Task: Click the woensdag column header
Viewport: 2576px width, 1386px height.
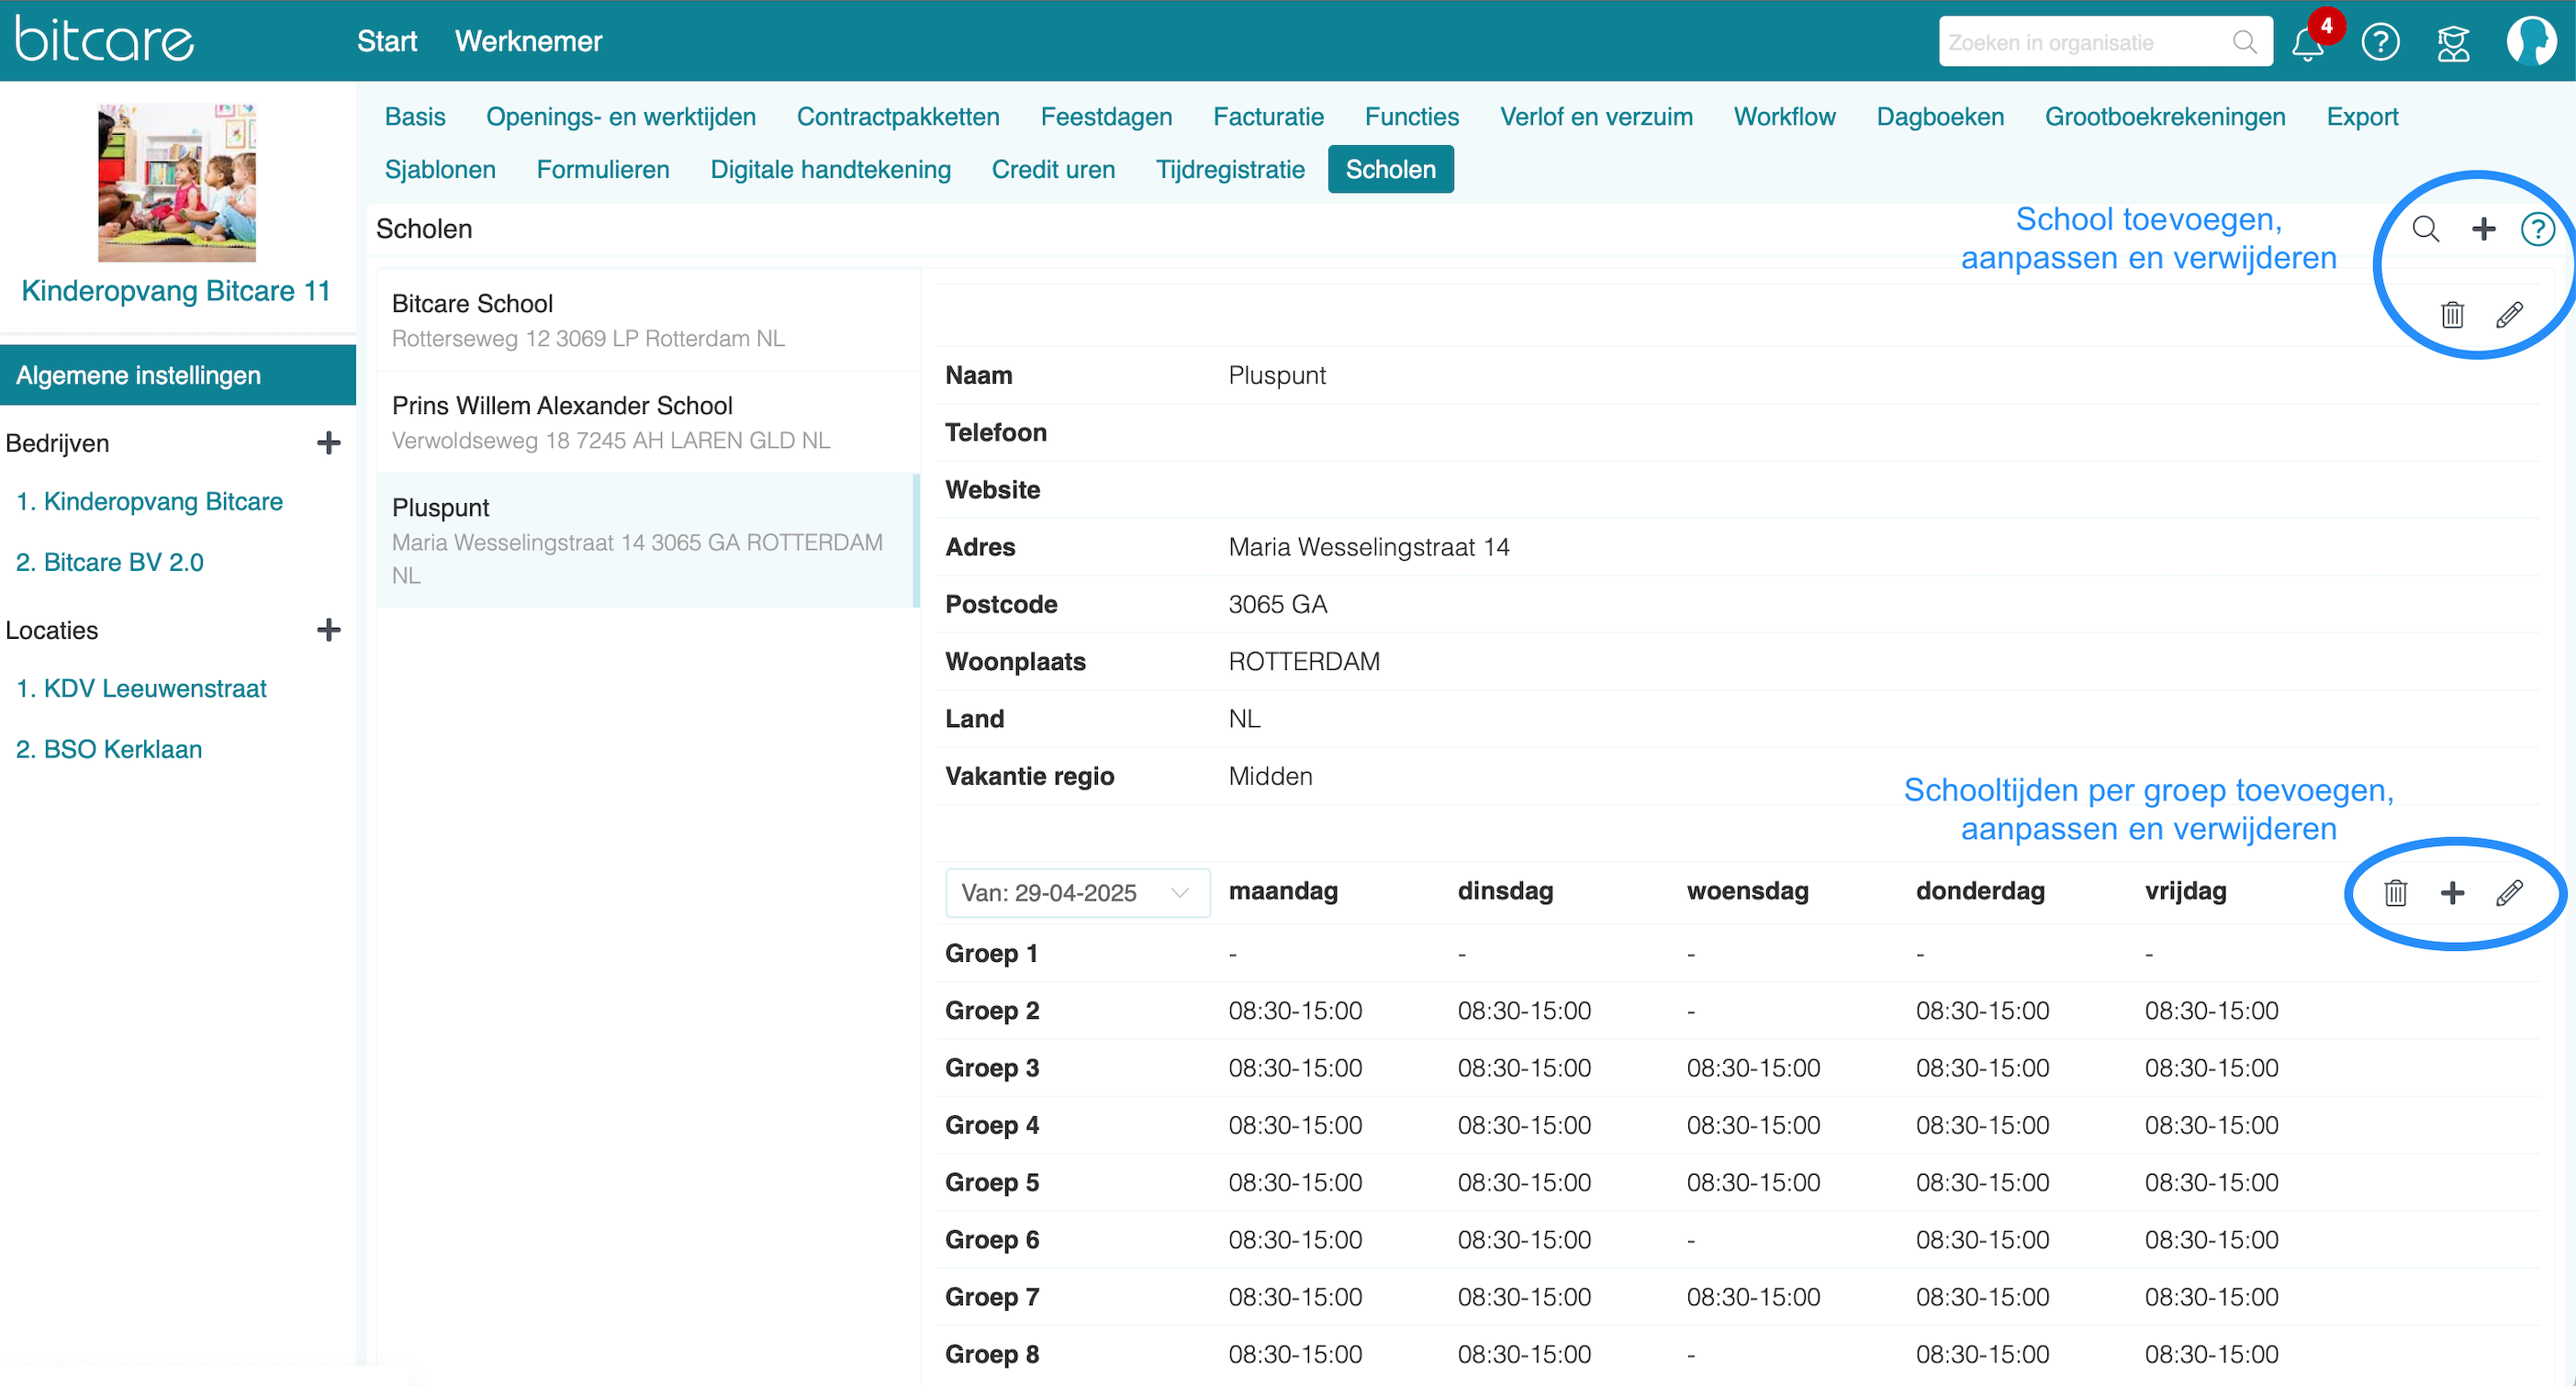Action: tap(1747, 891)
